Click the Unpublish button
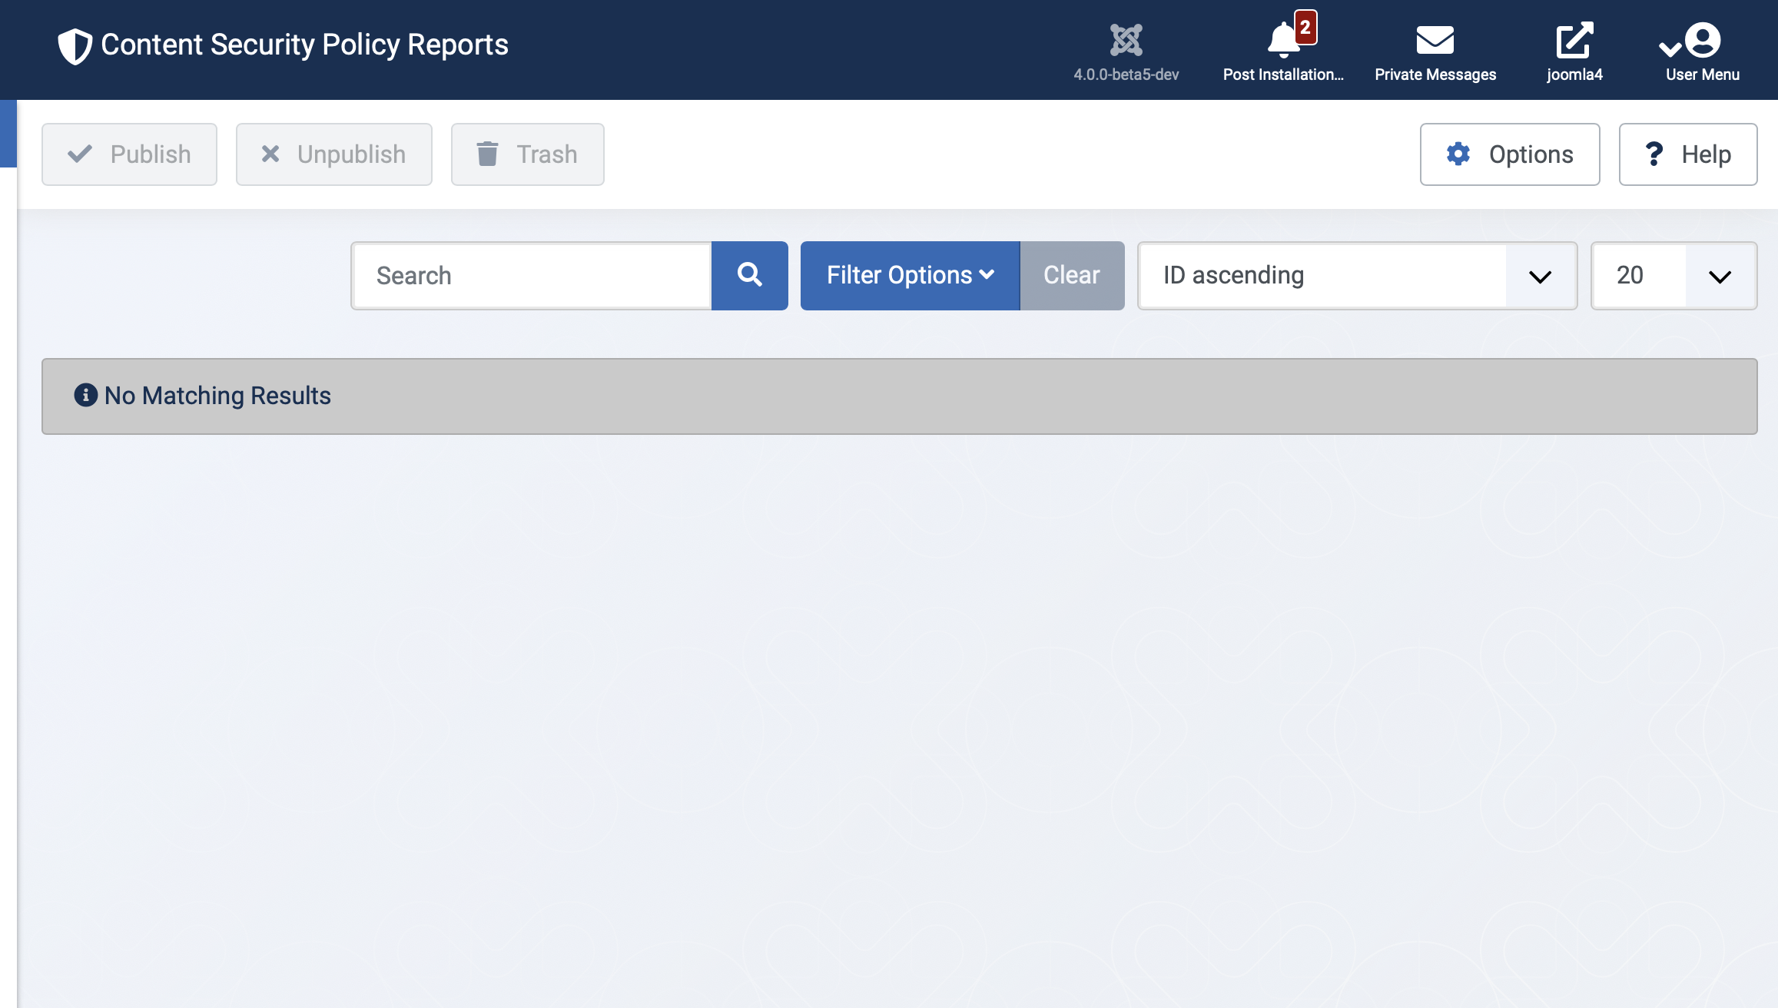 pos(334,154)
